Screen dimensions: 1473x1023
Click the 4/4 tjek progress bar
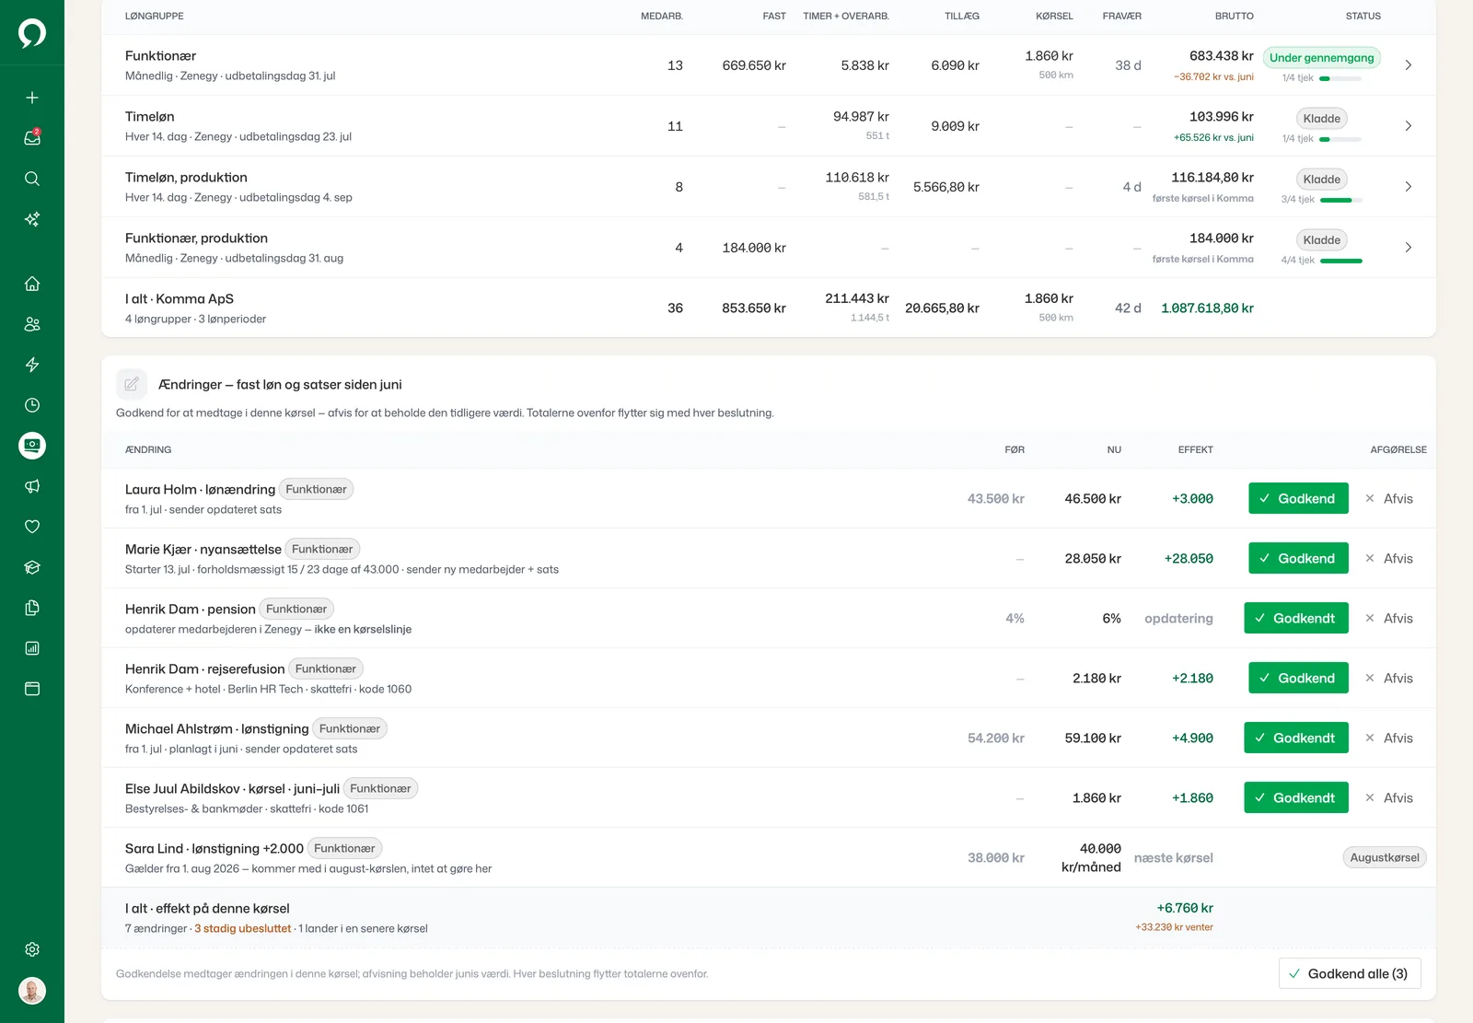click(x=1341, y=261)
